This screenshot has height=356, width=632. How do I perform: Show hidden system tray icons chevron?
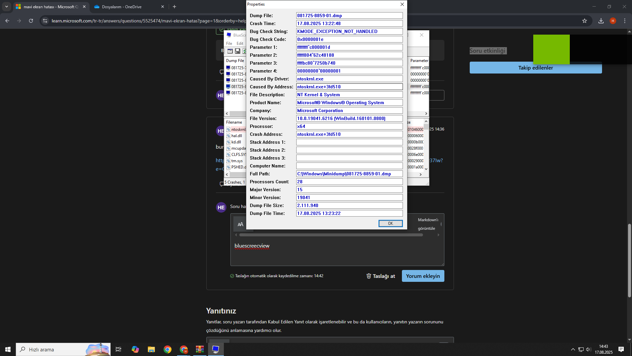tap(573, 349)
